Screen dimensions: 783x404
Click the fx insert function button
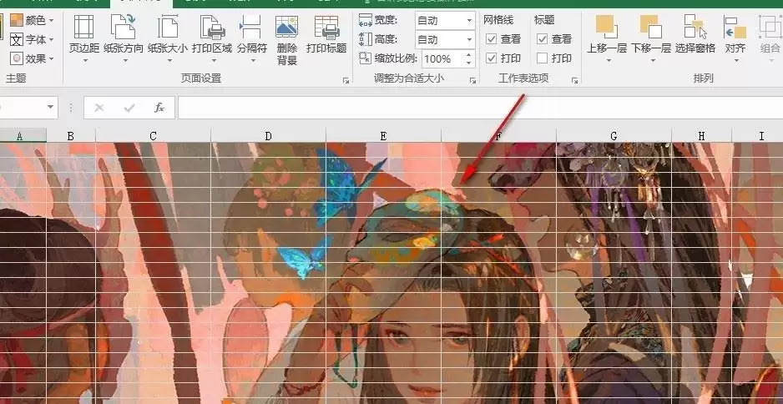(159, 108)
